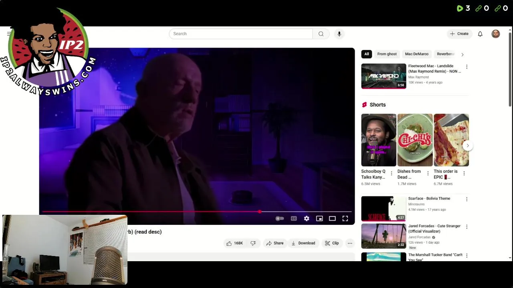
Task: Open Fleetwood Mac Landslide remix thumbnail
Action: coord(384,76)
